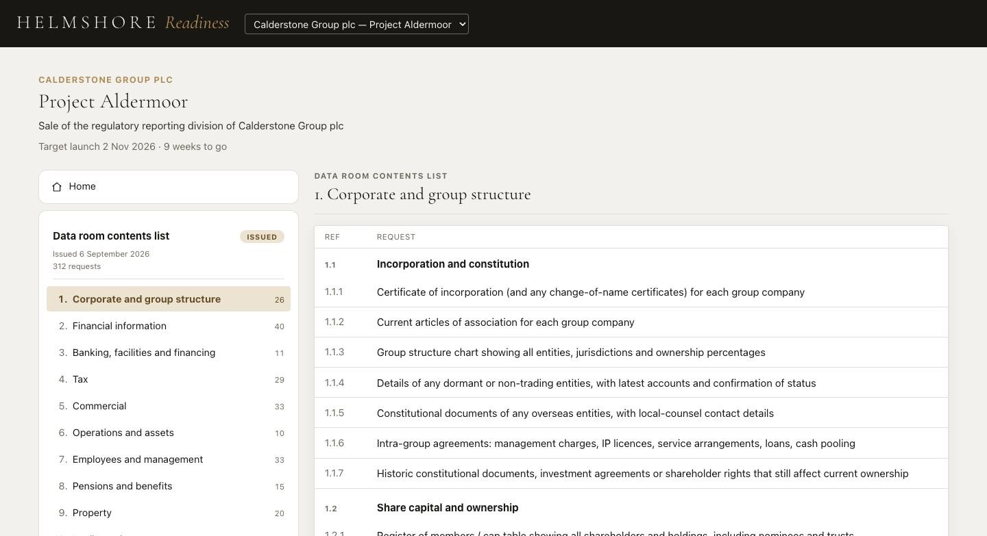Select row 1.1.5 Constitutional documents of overseas entities
Screen dimensions: 987x536
click(x=631, y=413)
